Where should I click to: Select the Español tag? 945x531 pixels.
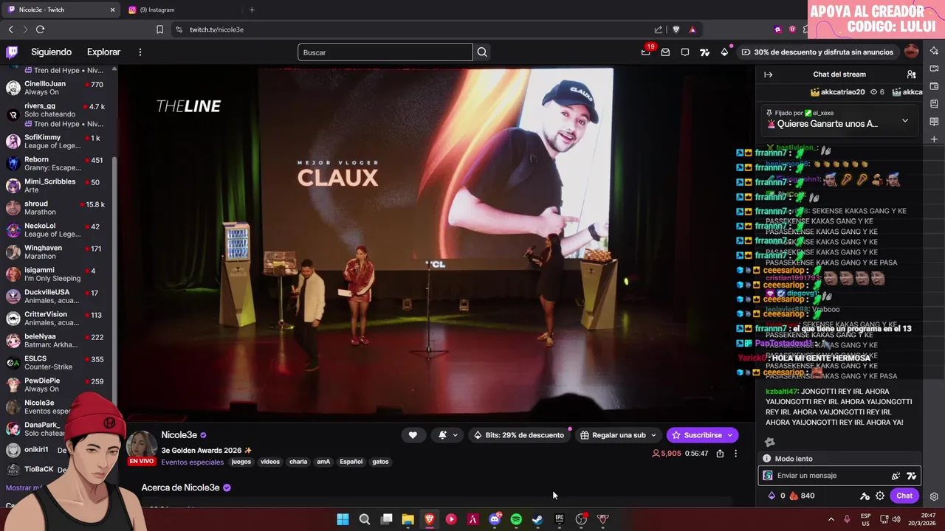pos(351,462)
